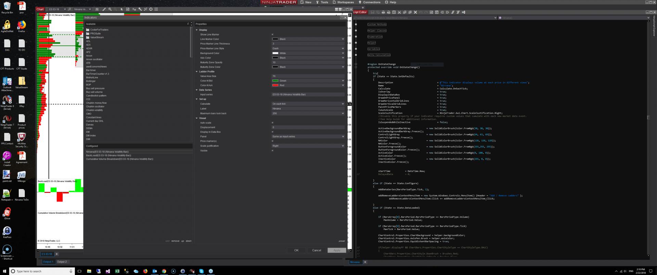Open Excel from the Windows taskbar
The image size is (657, 275).
117,271
